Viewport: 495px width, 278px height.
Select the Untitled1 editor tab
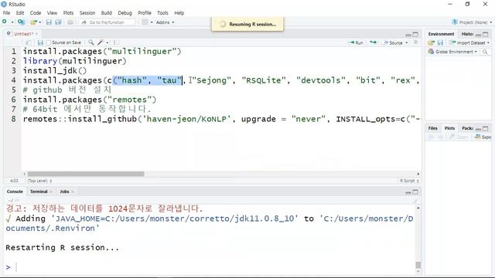22,34
